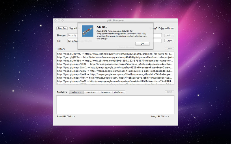Switch to the countries tab
The image size is (231, 144).
pyautogui.click(x=91, y=92)
